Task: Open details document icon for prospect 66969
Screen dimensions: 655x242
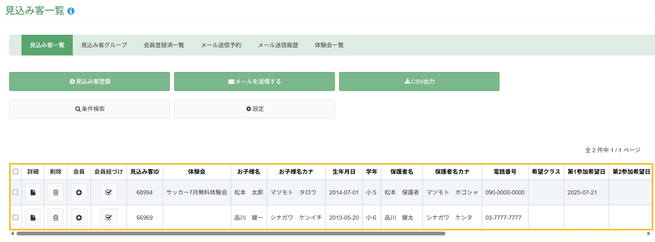Action: tap(33, 218)
